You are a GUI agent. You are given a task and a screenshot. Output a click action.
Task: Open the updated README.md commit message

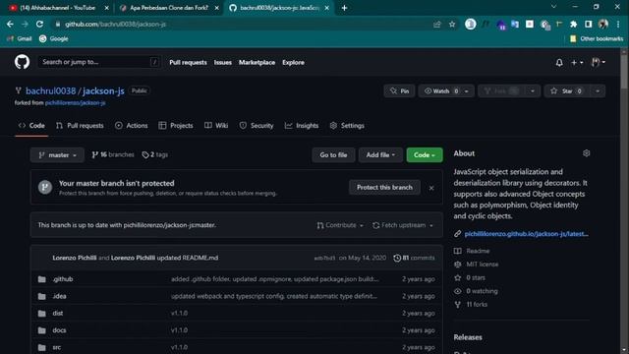[188, 258]
